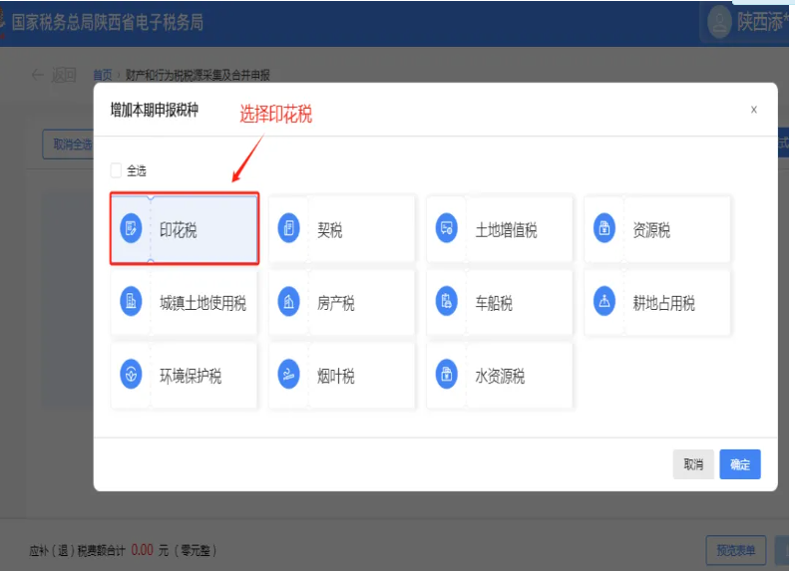Click the 土地增值税 icon
Screen dimensions: 795x572
coord(446,228)
